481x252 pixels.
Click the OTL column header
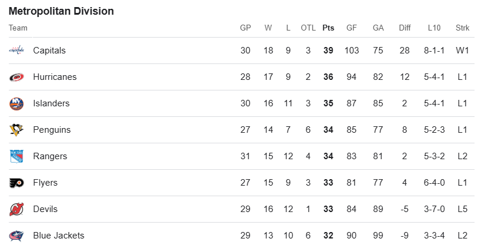coord(308,28)
